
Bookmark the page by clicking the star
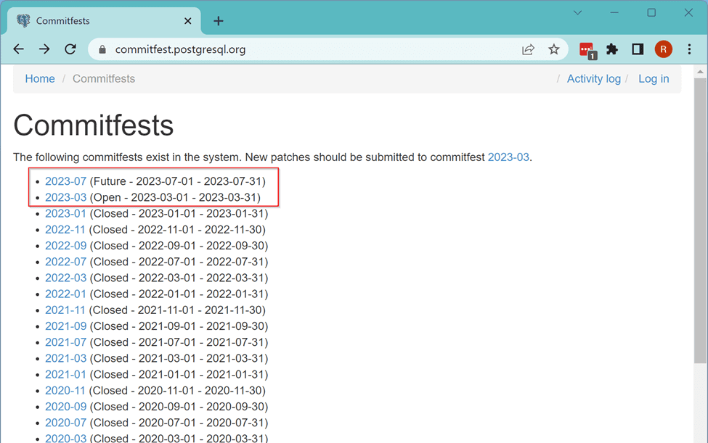coord(554,49)
